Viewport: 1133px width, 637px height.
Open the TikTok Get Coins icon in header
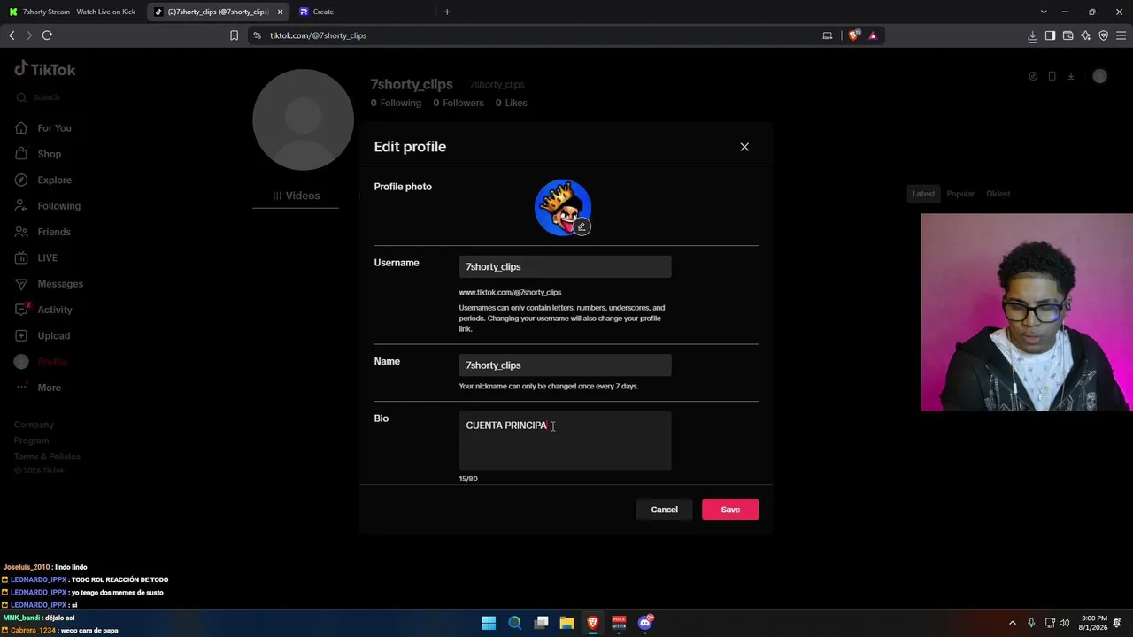pos(1033,76)
